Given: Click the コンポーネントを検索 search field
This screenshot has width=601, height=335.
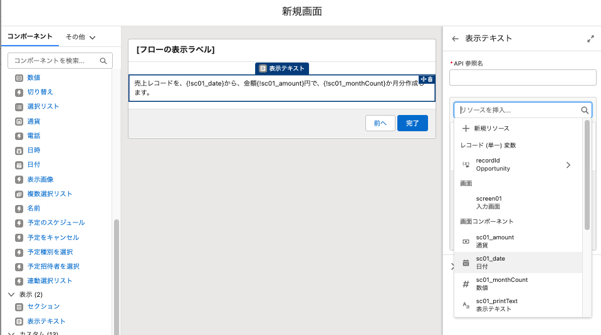Looking at the screenshot, I should (x=60, y=61).
